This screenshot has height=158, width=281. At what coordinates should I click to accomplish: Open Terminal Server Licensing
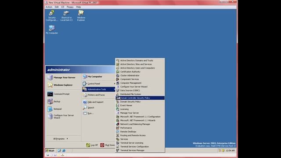(140, 143)
